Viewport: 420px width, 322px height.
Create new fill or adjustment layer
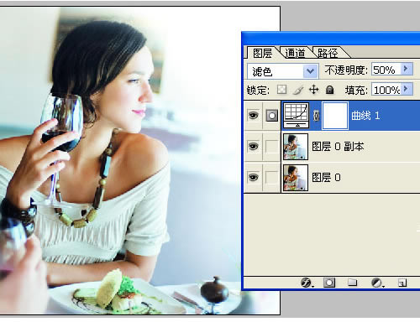point(377,283)
